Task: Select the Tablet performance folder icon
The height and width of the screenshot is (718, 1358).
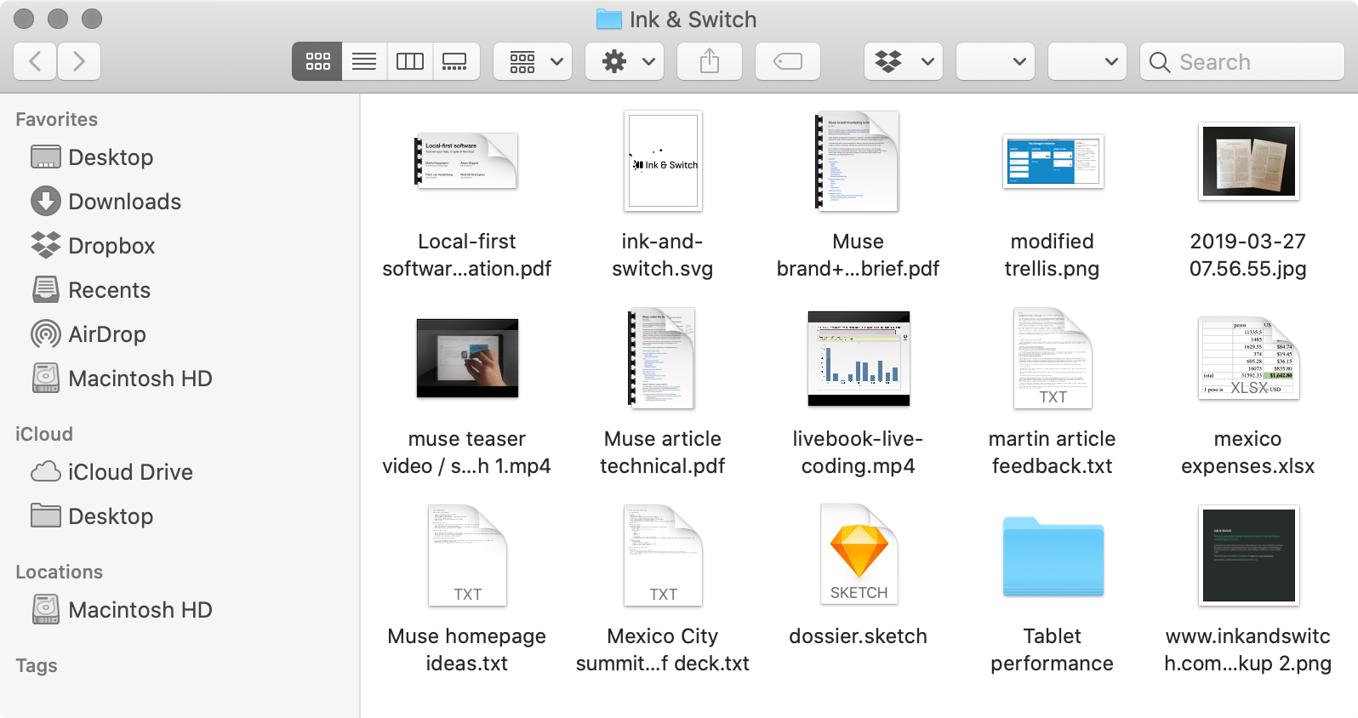Action: (1053, 556)
